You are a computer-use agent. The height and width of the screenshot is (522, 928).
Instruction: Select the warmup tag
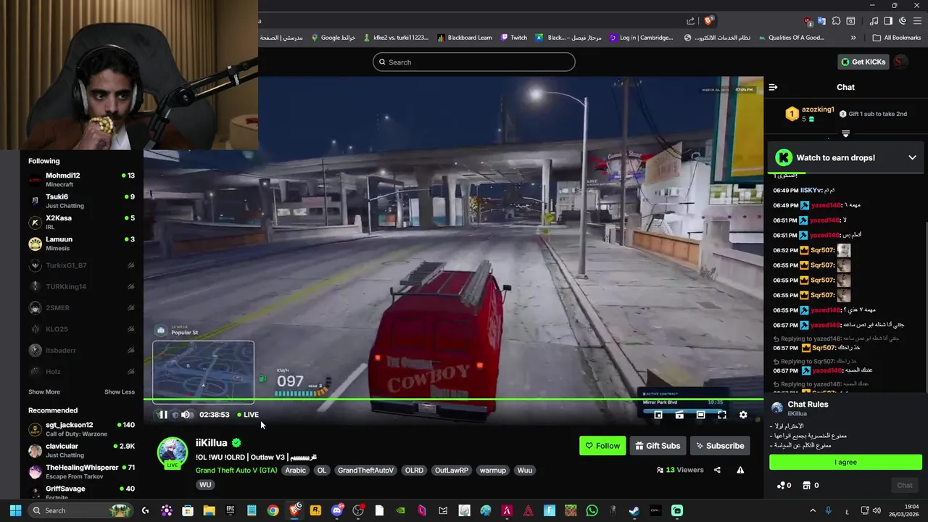click(493, 470)
